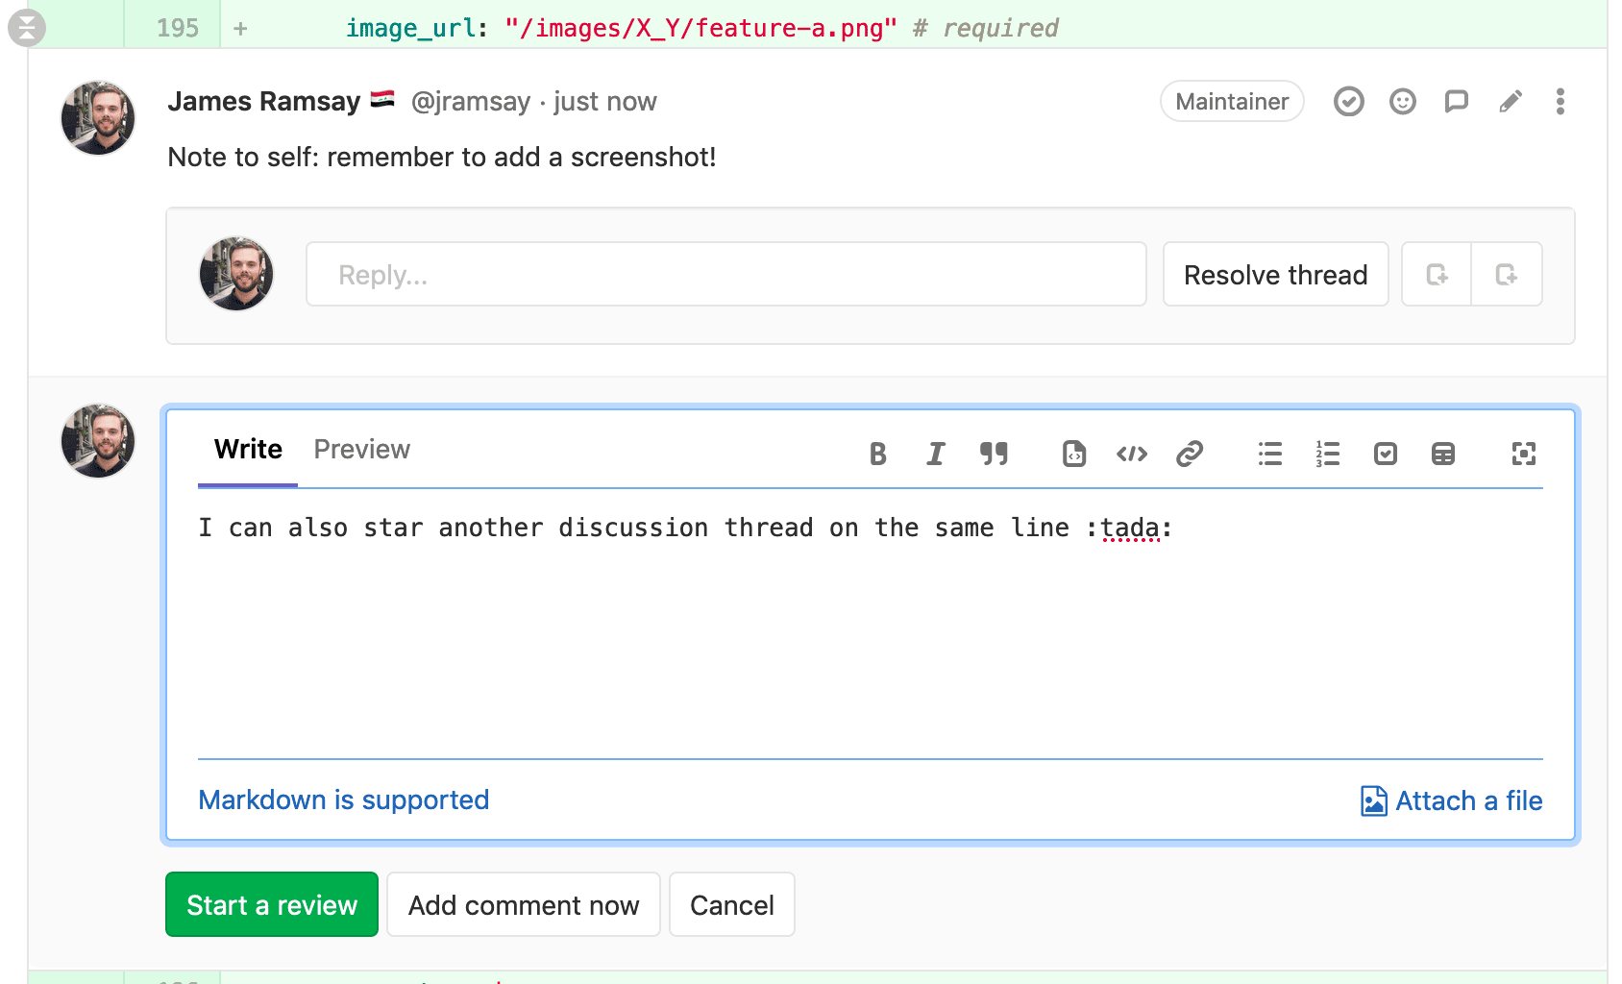Insert inline code formatting

coord(1131,454)
